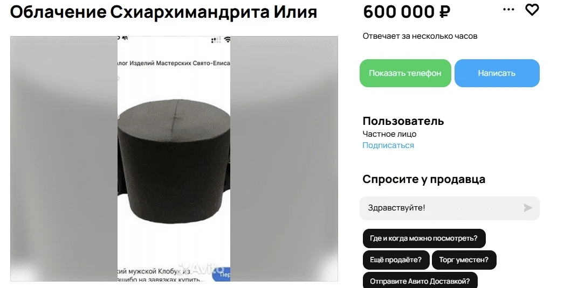This screenshot has height=288, width=564.
Task: Focus the Здравствуйте! message input field
Action: point(450,208)
